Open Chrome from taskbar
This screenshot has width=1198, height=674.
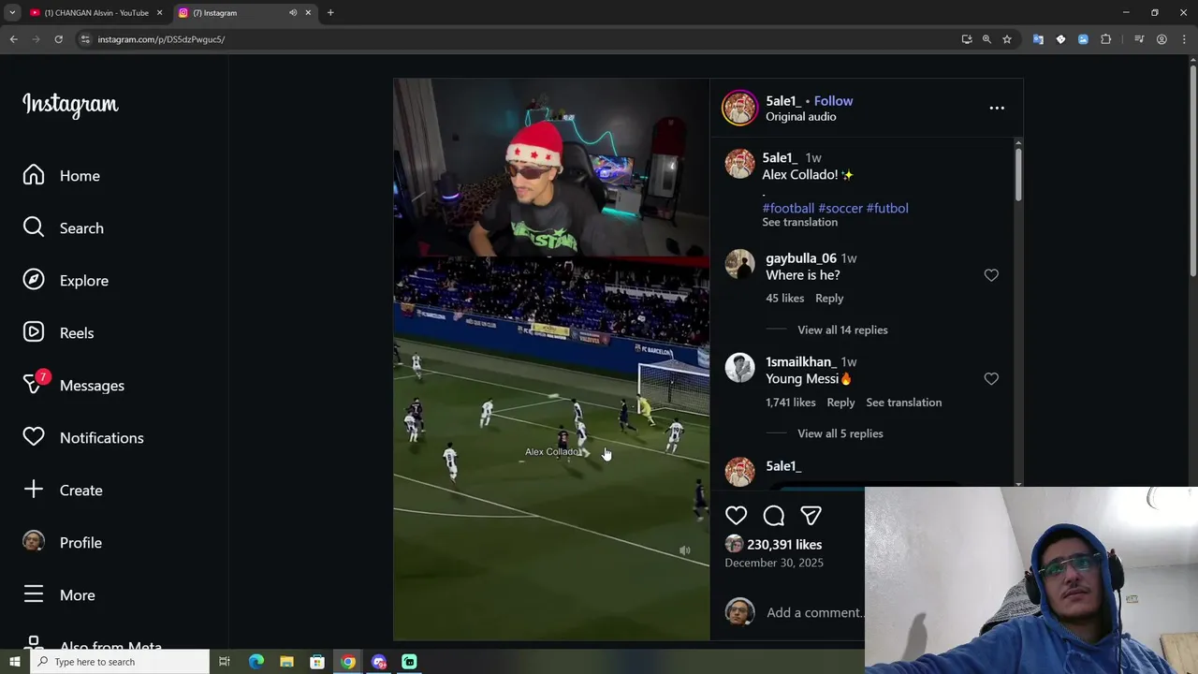point(348,662)
